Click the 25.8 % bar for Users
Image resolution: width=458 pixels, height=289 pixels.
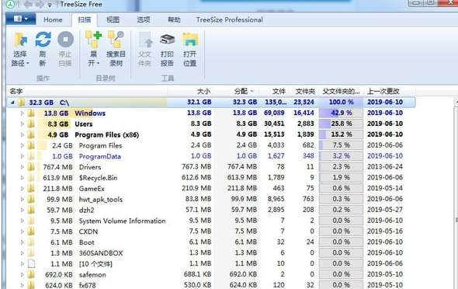(341, 124)
